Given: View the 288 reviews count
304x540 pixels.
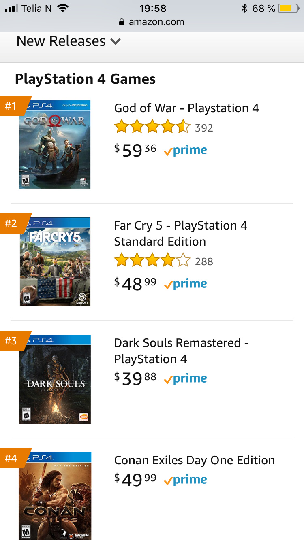Looking at the screenshot, I should (204, 261).
